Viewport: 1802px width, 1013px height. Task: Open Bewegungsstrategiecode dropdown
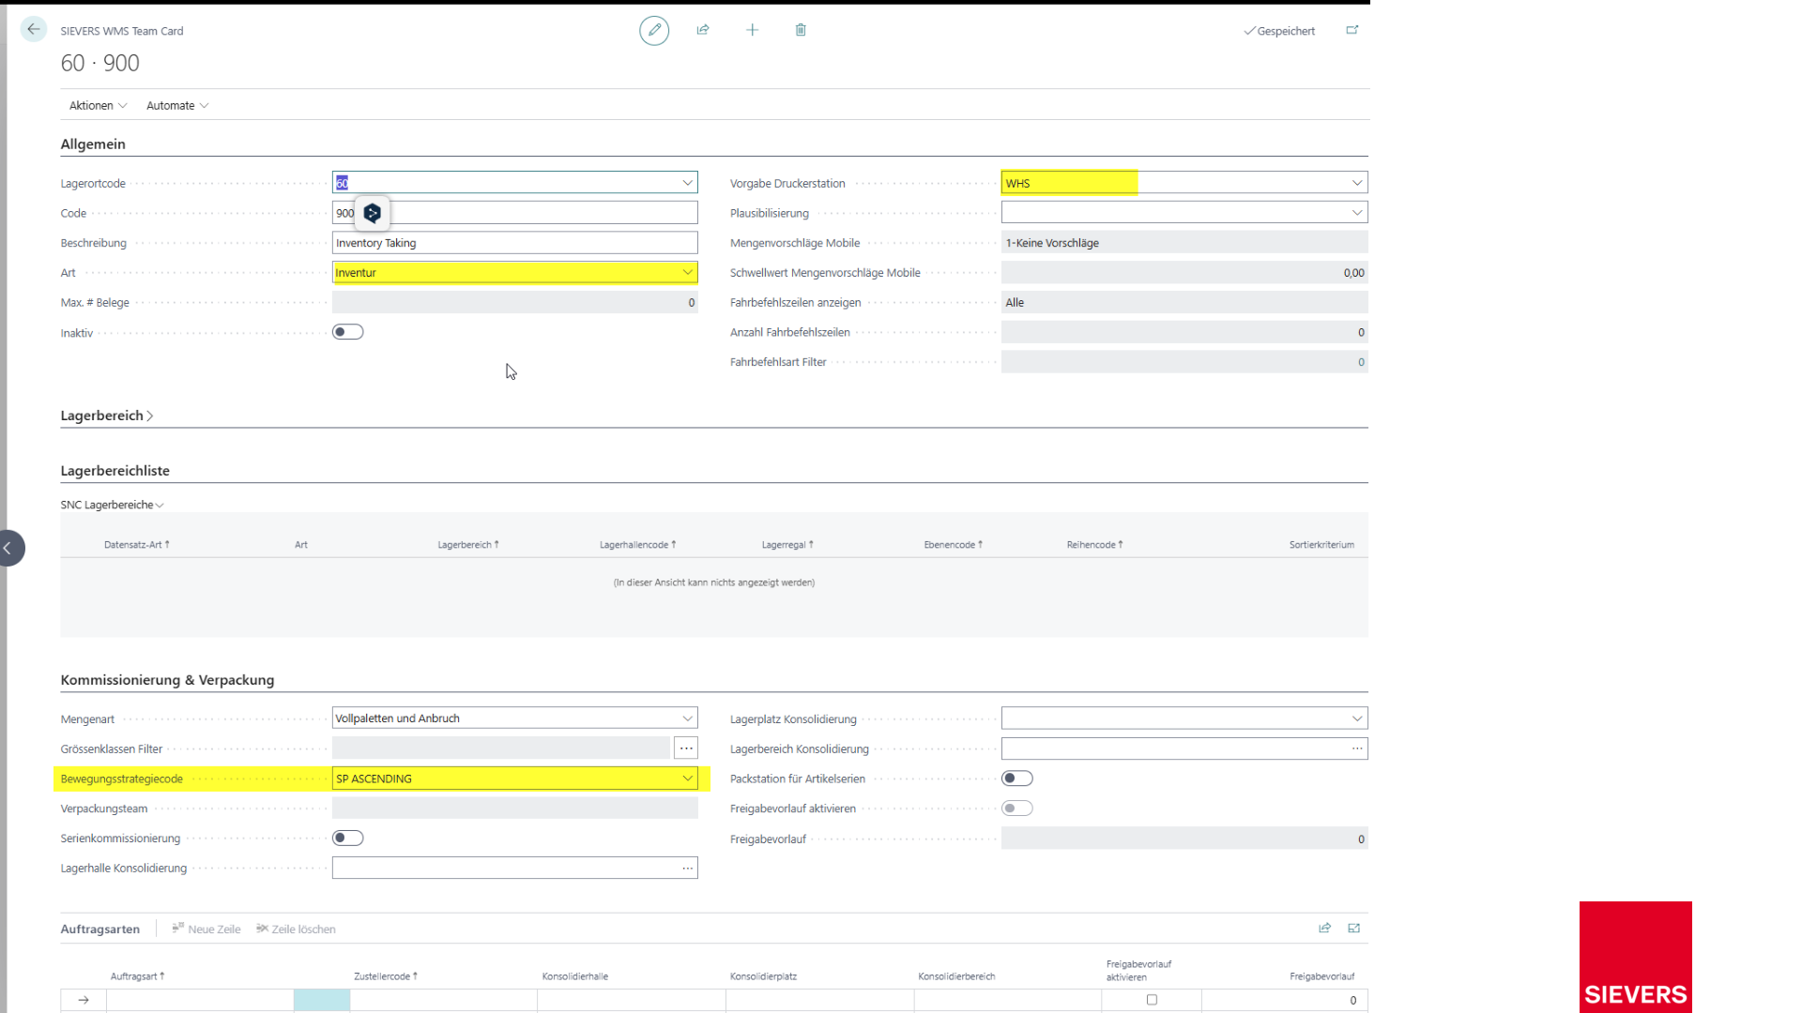[688, 779]
